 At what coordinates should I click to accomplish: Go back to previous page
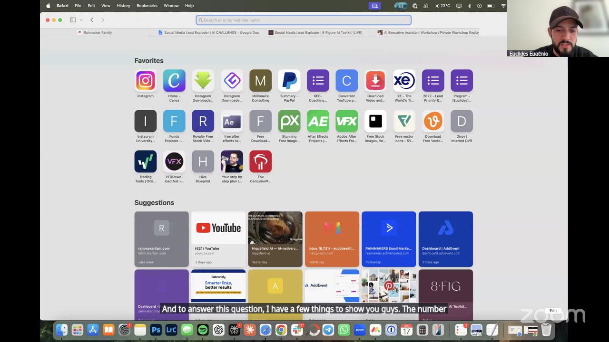(x=92, y=20)
